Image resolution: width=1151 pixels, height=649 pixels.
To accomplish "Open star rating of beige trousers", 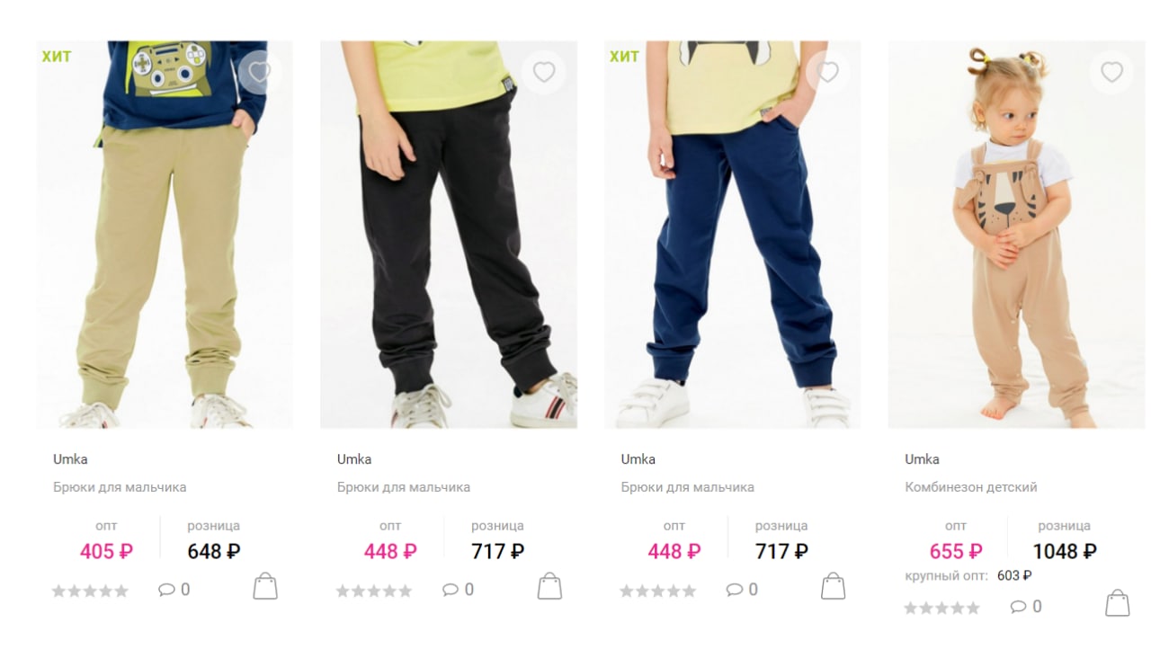I will (x=90, y=591).
